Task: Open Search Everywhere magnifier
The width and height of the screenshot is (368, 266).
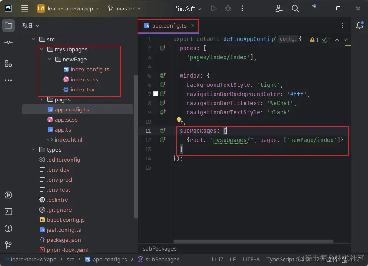Action: click(x=295, y=8)
